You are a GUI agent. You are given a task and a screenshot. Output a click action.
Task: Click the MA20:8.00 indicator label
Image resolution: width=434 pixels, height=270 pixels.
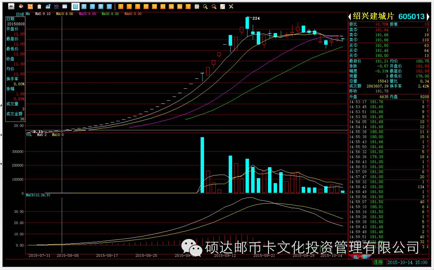(x=88, y=14)
